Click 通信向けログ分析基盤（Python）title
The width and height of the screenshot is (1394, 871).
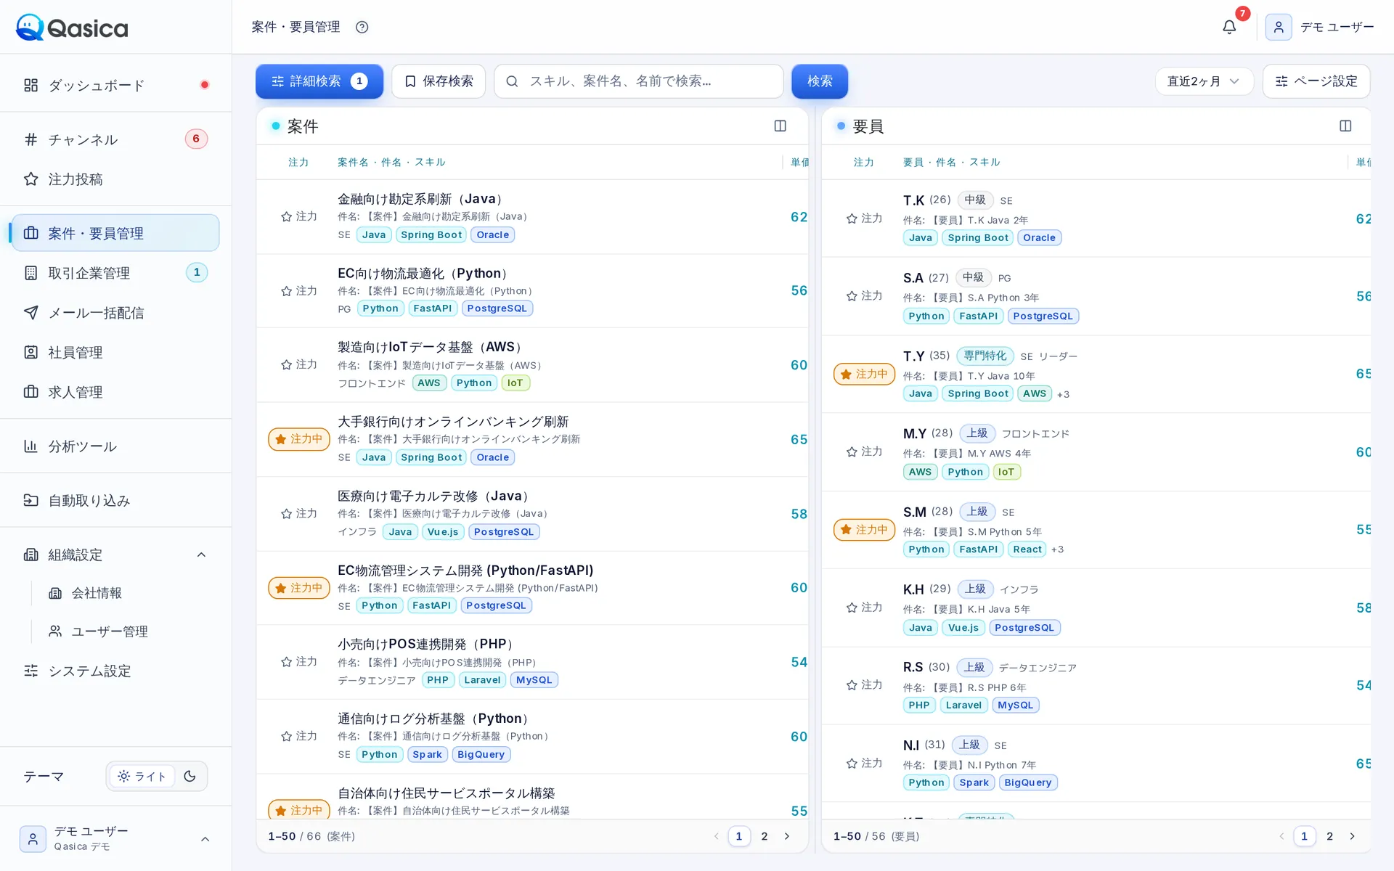pyautogui.click(x=436, y=719)
